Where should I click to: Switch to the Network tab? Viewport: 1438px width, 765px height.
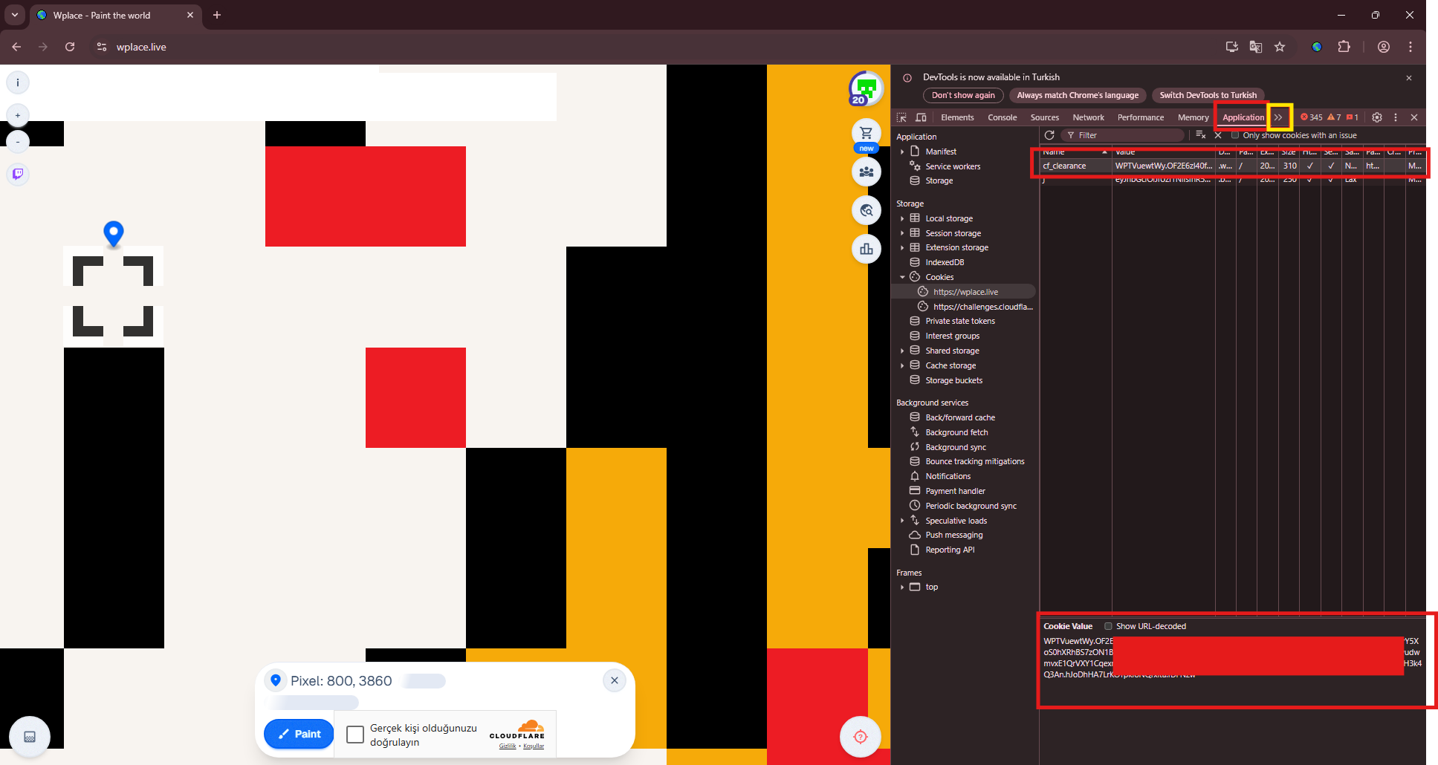tap(1089, 117)
